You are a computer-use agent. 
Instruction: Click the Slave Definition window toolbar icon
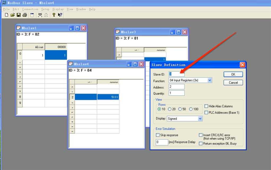coord(32,15)
